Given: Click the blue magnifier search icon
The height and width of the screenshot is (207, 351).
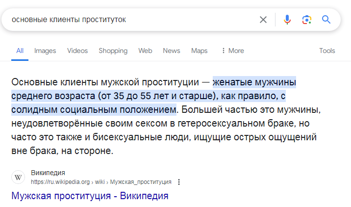Looking at the screenshot, I should [326, 20].
